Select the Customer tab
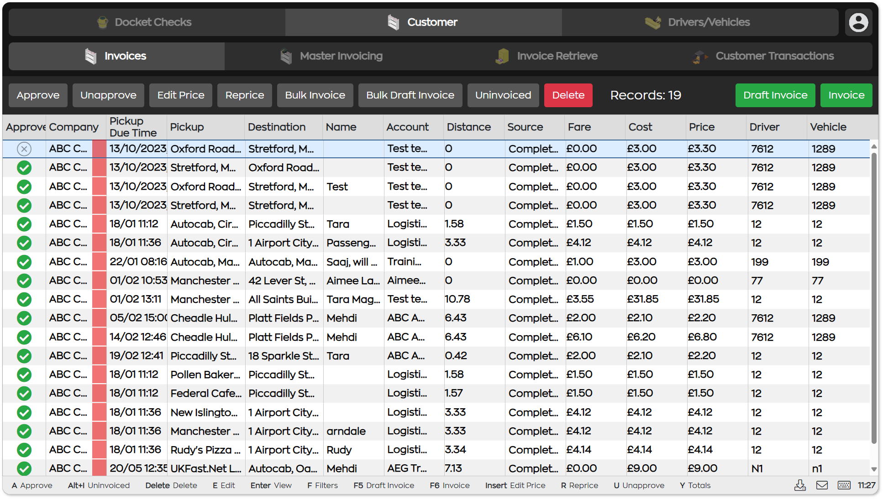Viewport: 883px width, 499px height. (x=424, y=22)
